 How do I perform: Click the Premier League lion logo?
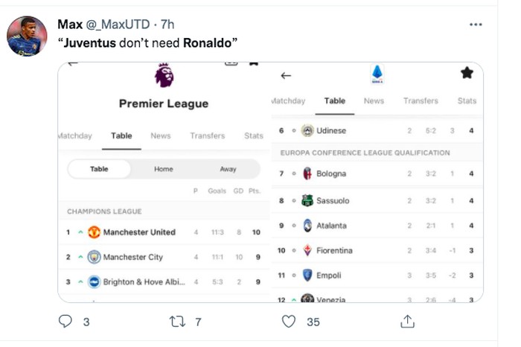pos(164,76)
